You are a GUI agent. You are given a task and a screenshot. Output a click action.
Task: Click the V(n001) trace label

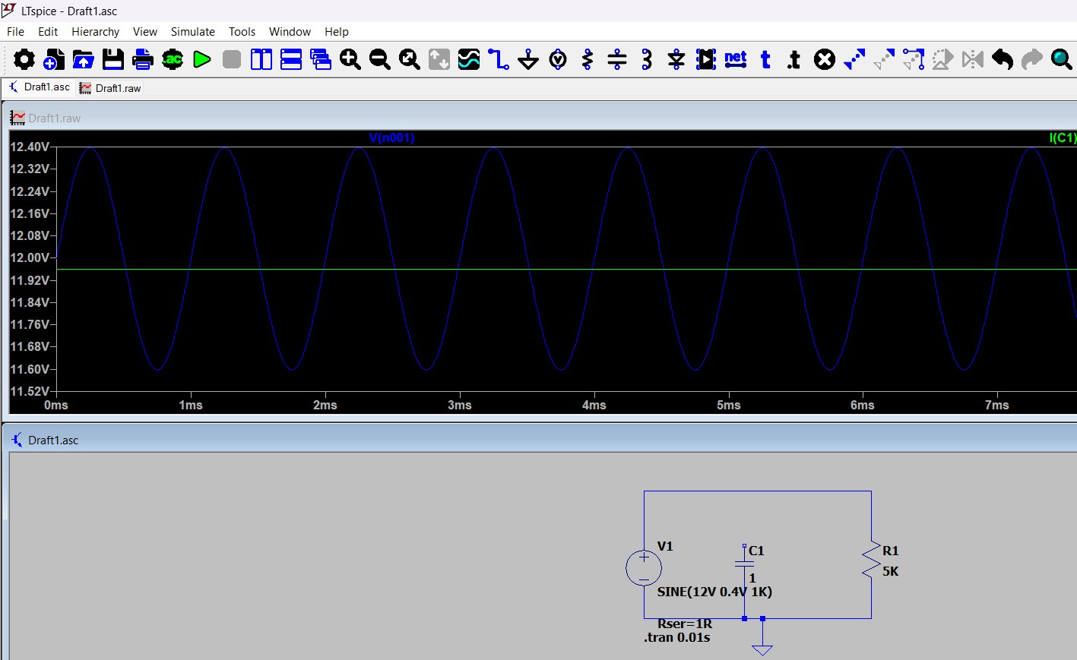pos(391,137)
